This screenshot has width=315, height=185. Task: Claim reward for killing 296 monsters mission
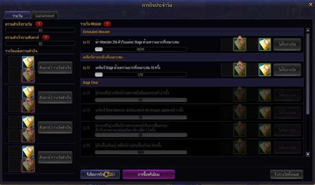point(287,44)
